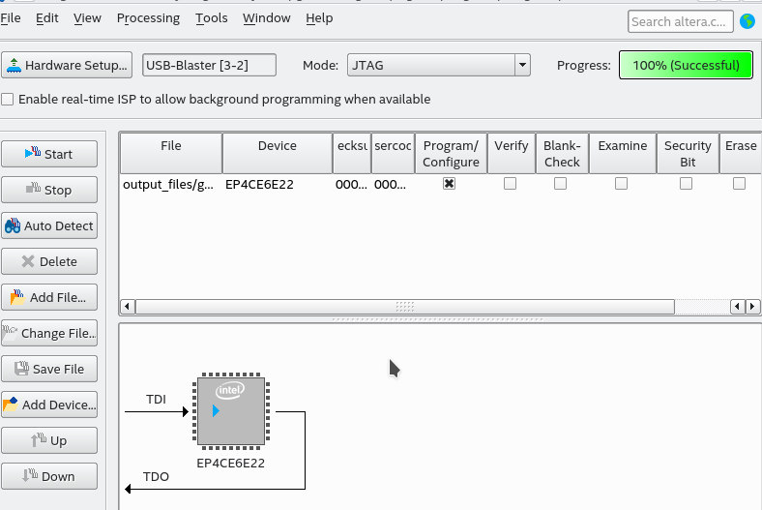Click the Security Bit column header
This screenshot has width=762, height=510.
(688, 153)
